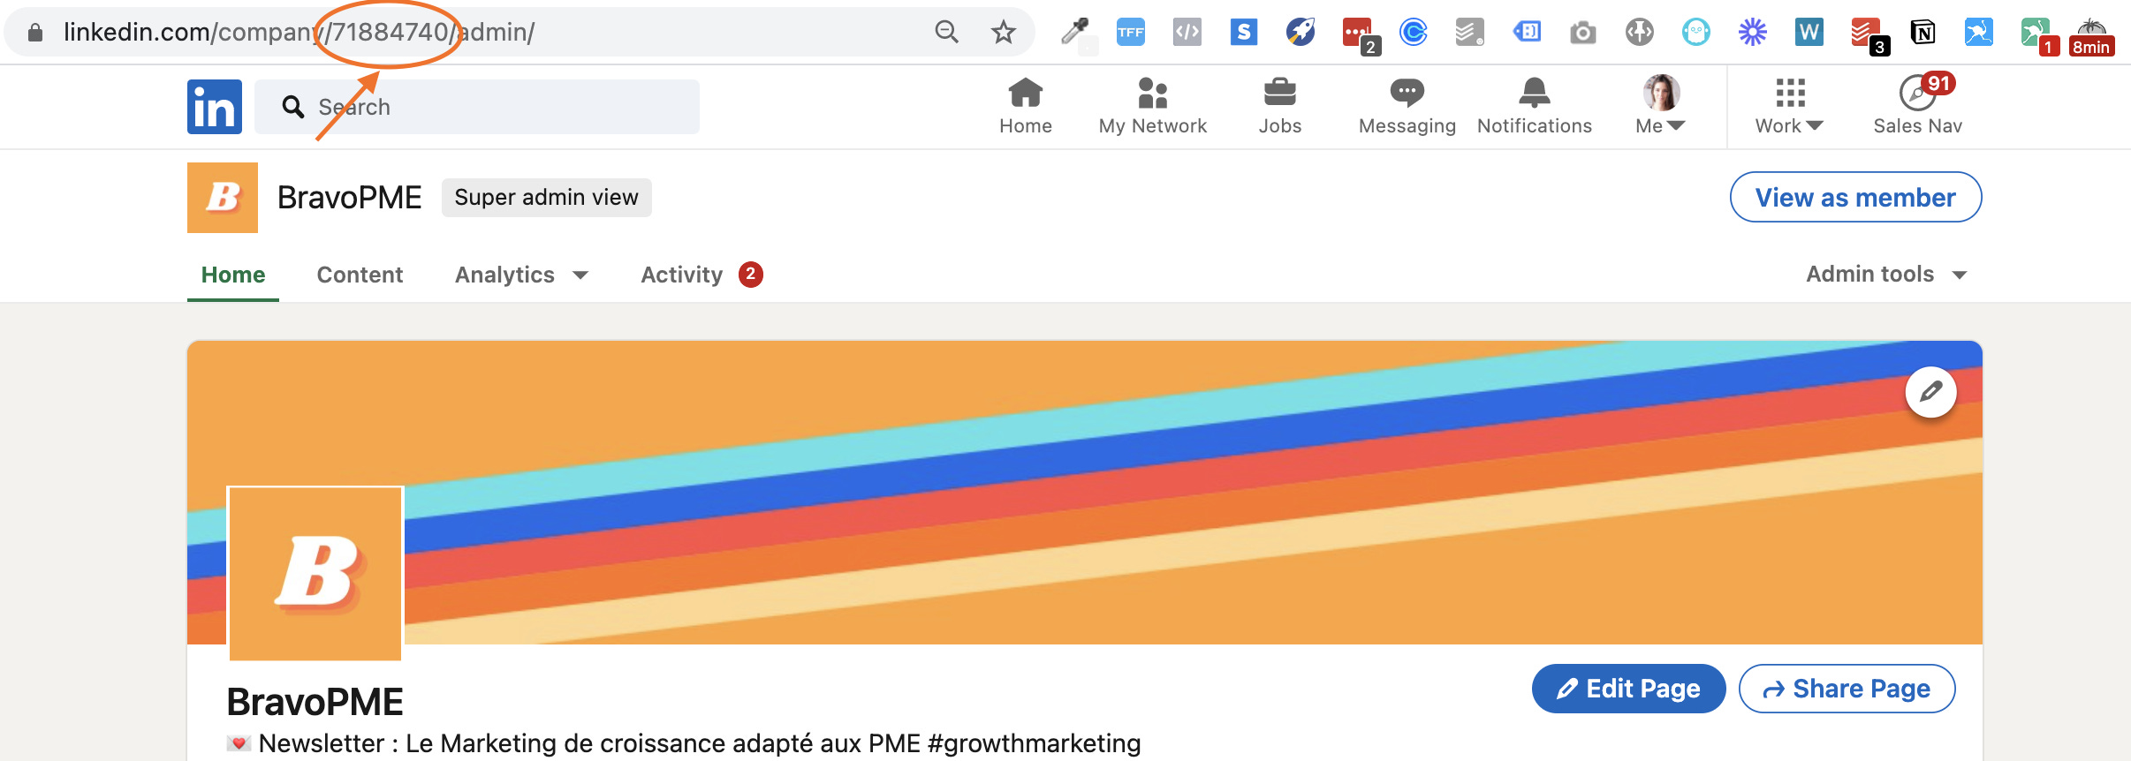
Task: Open the Notion extension icon
Action: tap(1923, 33)
